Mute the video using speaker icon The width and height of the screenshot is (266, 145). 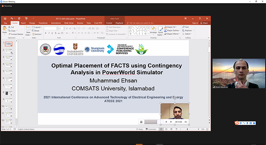point(186,122)
